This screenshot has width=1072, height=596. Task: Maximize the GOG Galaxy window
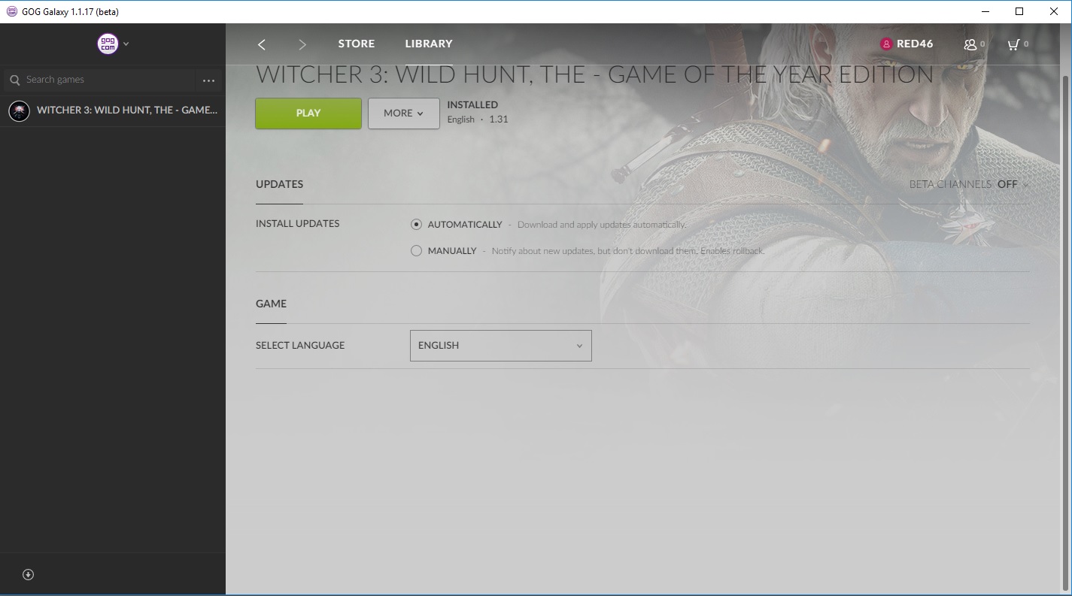point(1019,11)
